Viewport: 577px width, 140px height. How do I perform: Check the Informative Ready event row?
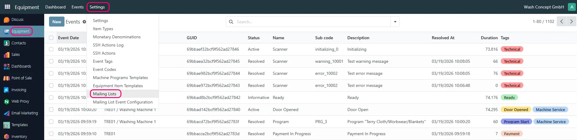[51, 97]
